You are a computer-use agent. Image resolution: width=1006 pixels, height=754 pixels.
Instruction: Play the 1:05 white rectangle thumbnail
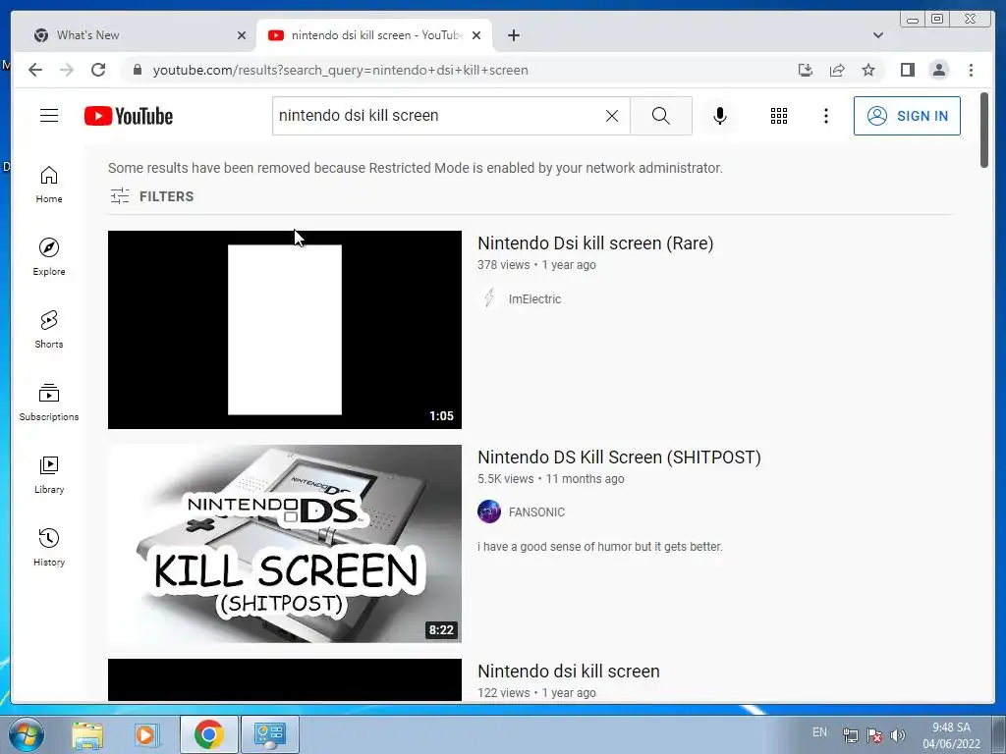coord(285,330)
